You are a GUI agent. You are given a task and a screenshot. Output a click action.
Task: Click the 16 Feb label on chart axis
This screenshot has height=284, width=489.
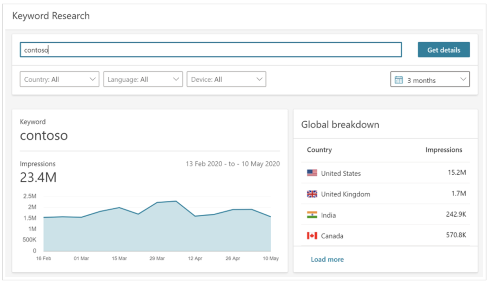(x=43, y=258)
